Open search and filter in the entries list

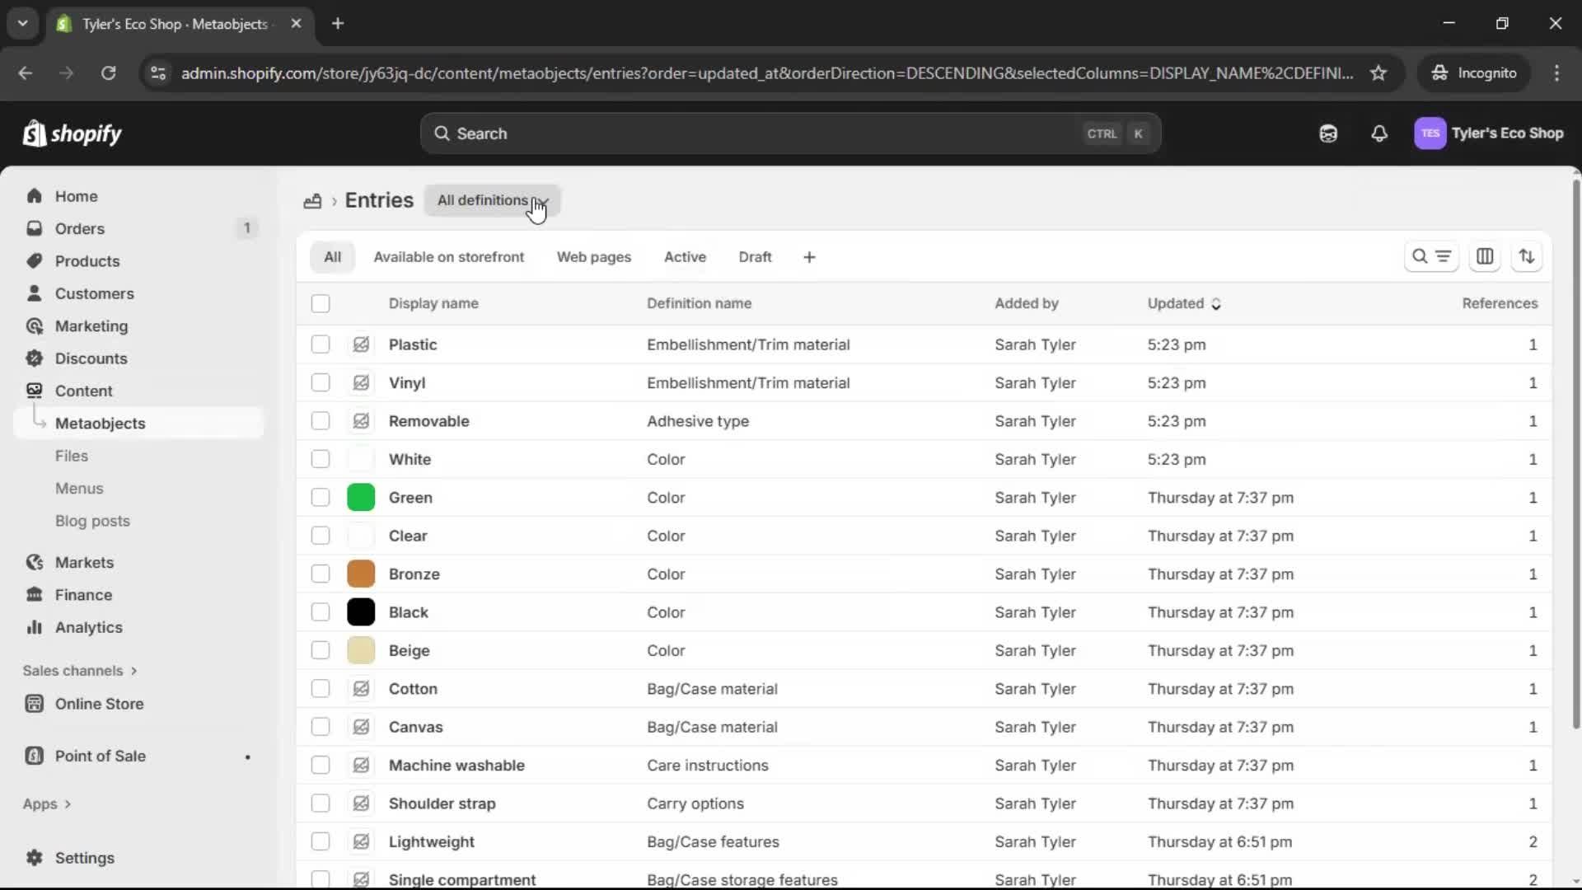coord(1432,256)
